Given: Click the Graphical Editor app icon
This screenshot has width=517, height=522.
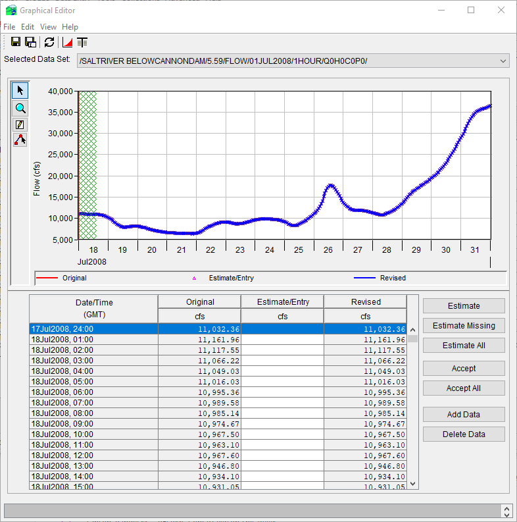Looking at the screenshot, I should (11, 11).
